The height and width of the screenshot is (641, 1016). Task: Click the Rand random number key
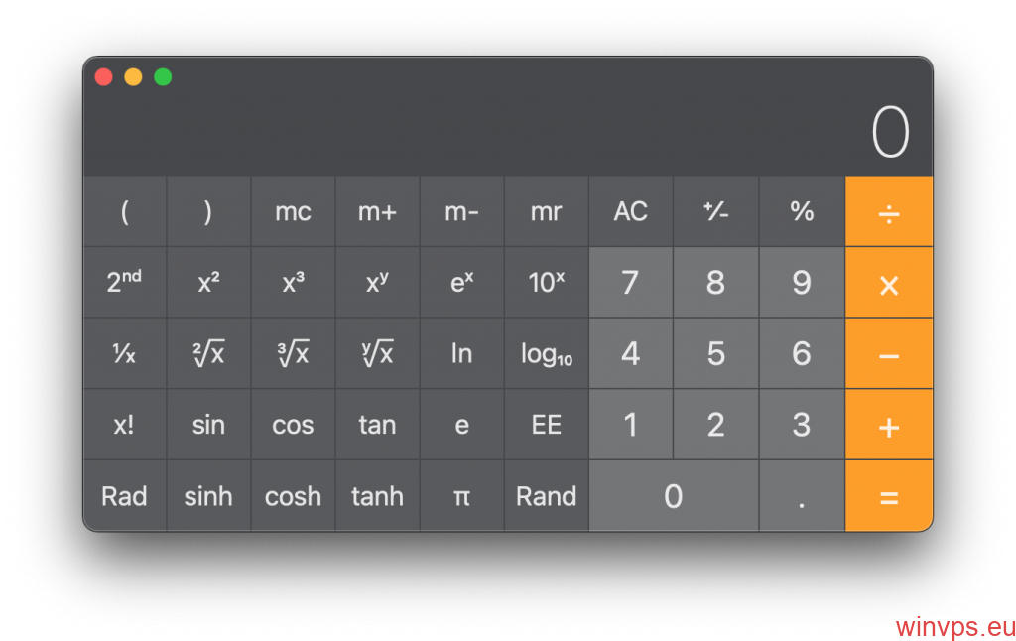click(547, 496)
